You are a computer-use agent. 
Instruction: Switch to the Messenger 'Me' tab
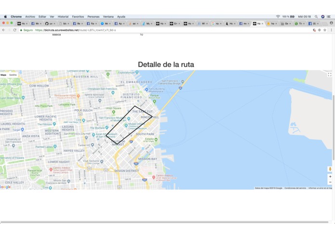[105, 24]
